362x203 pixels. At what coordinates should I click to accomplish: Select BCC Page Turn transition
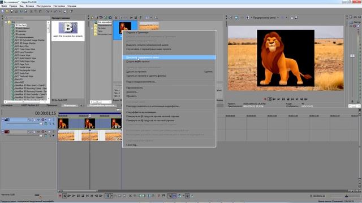click(22, 64)
